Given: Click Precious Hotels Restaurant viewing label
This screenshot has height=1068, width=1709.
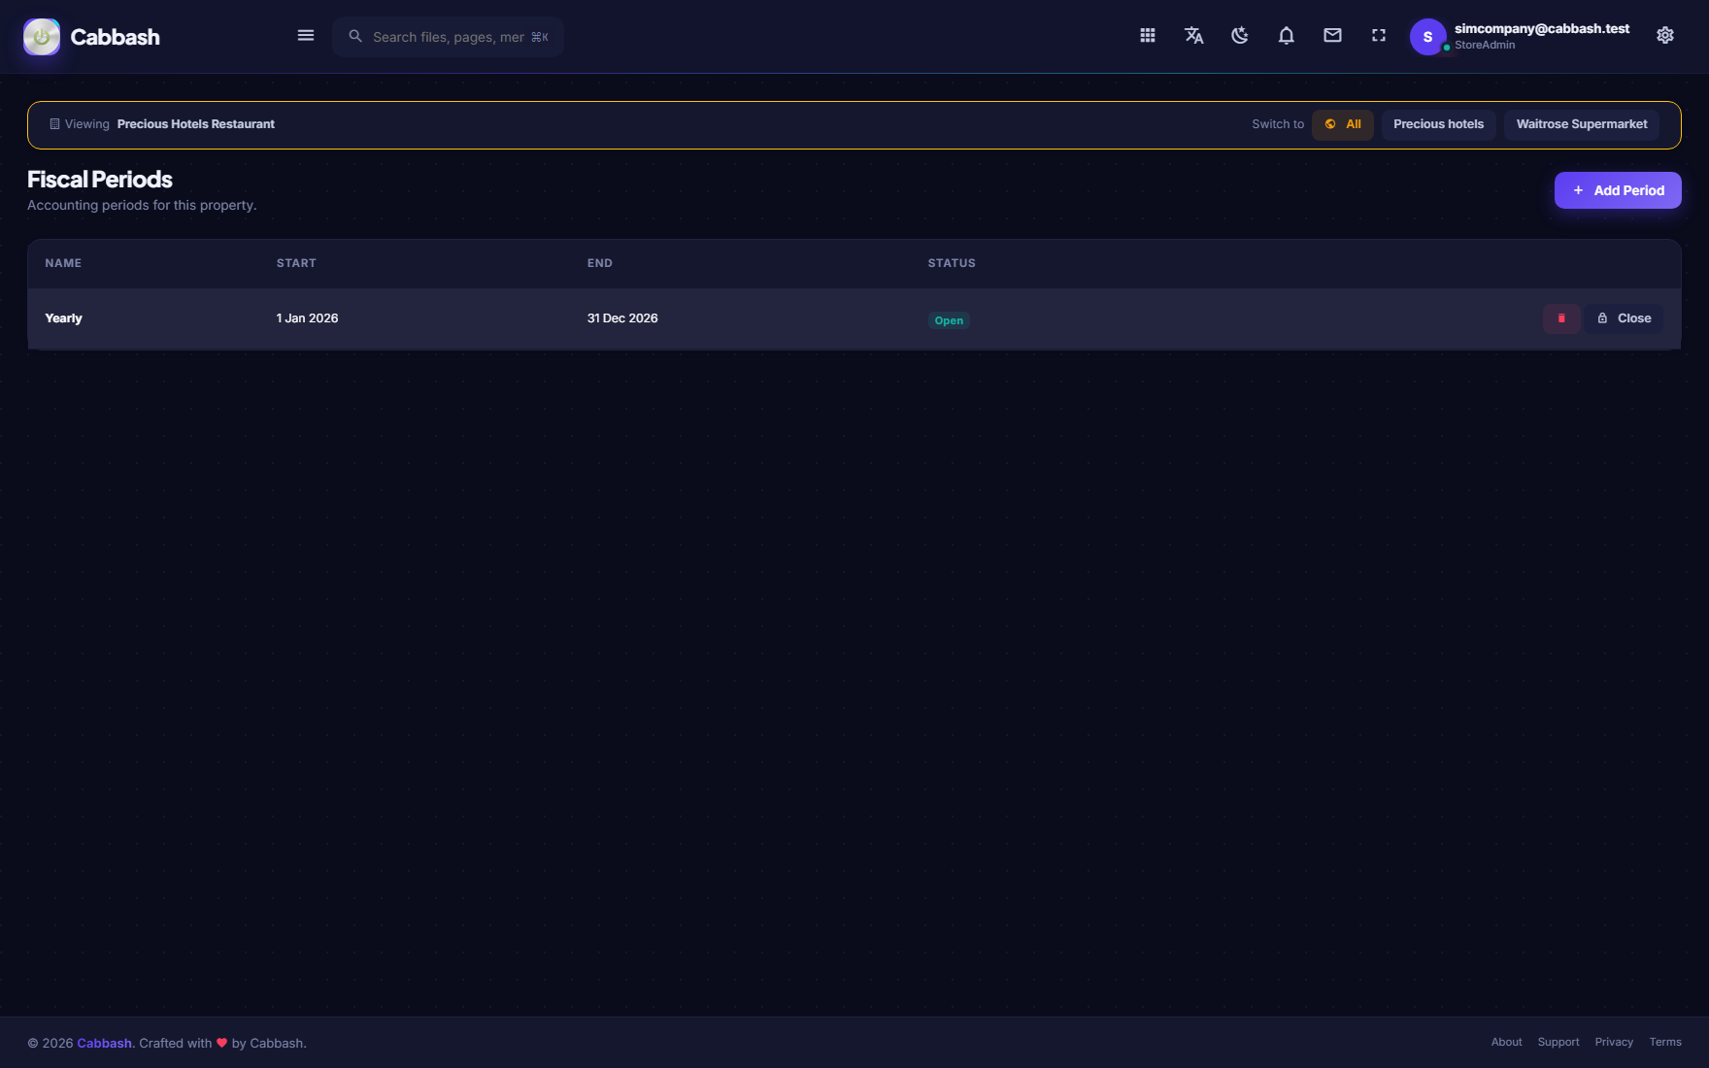Looking at the screenshot, I should pos(196,124).
